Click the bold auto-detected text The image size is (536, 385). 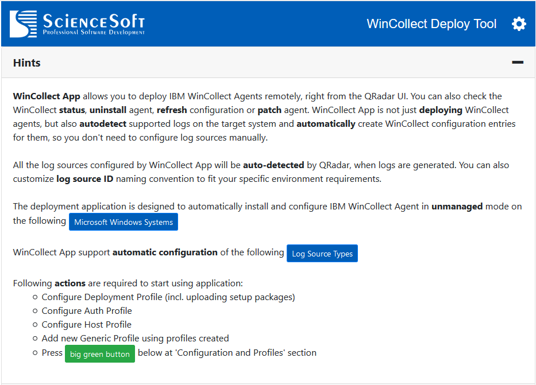click(x=273, y=165)
